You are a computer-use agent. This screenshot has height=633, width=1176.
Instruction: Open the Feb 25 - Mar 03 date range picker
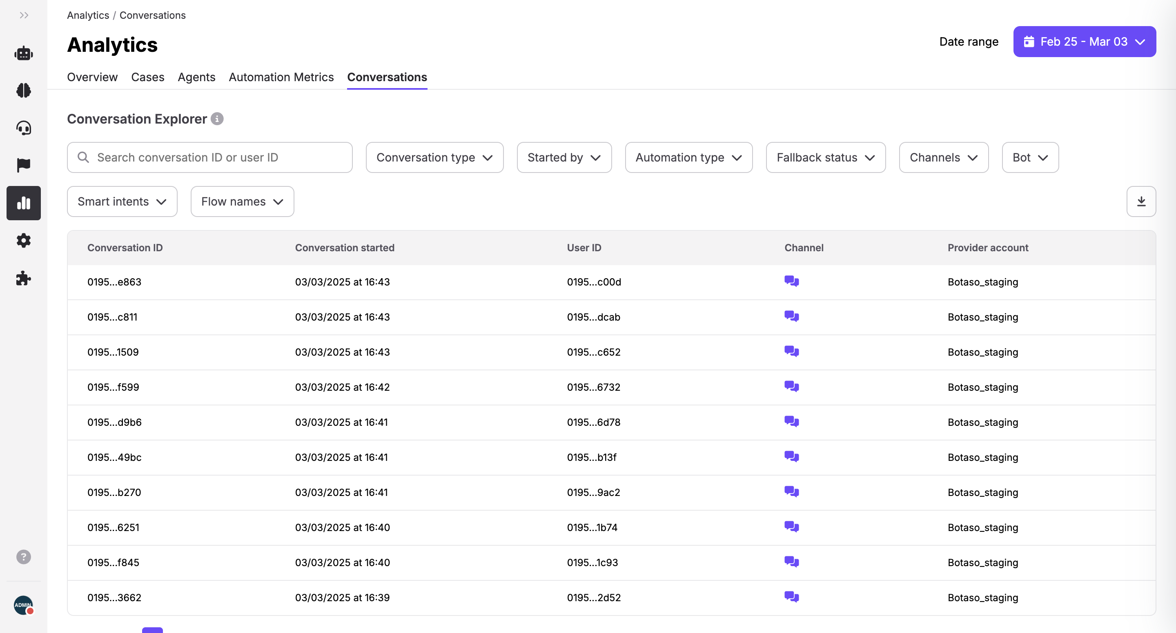coord(1084,42)
